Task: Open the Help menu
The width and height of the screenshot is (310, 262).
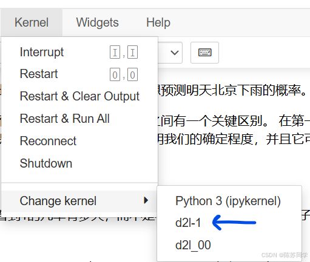Action: 158,22
